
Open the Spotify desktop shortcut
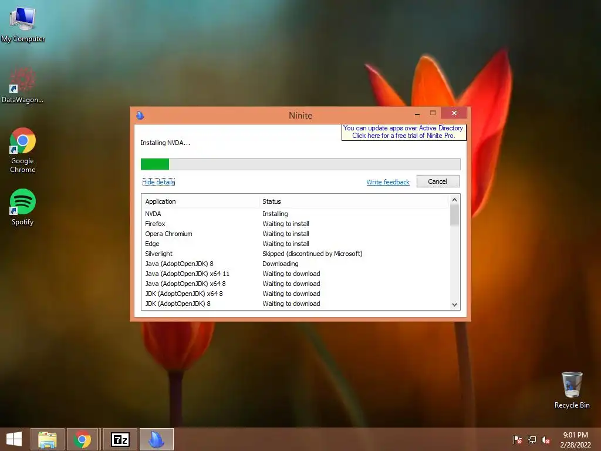23,207
